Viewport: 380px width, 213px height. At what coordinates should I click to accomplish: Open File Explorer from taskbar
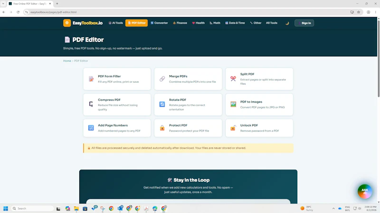pyautogui.click(x=76, y=208)
